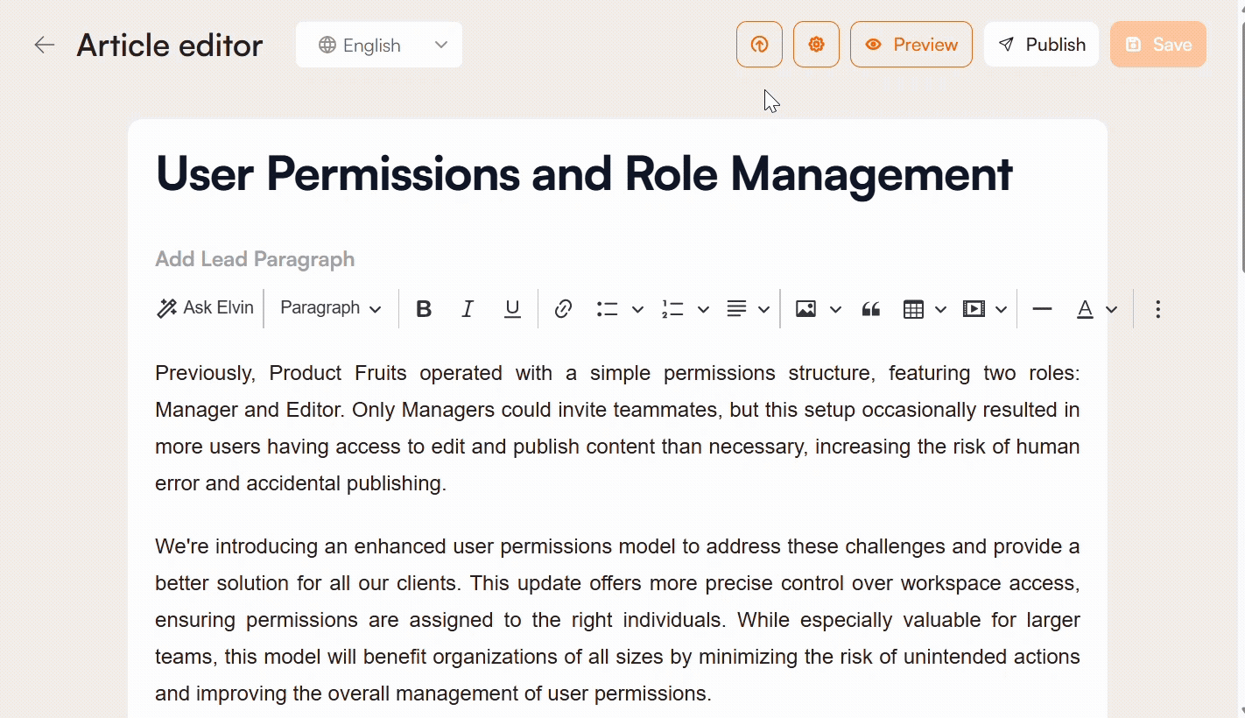Click the upload arrow circle icon button
Screen dimensions: 1245x718
(759, 45)
